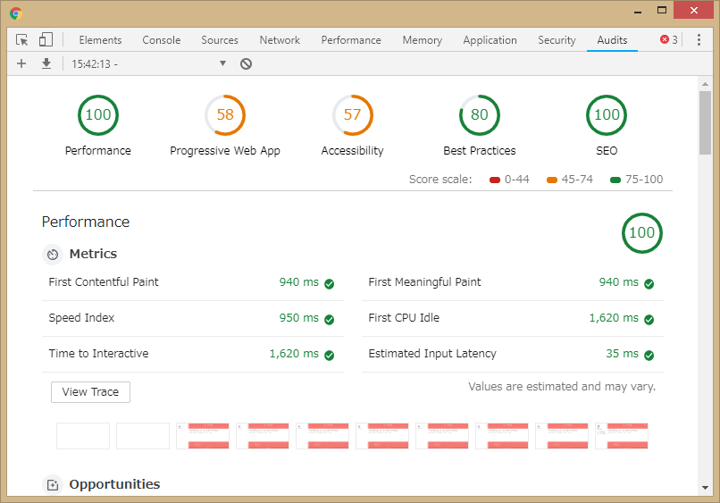This screenshot has height=503, width=720.
Task: Click the Opportunities section icon
Action: tap(53, 484)
